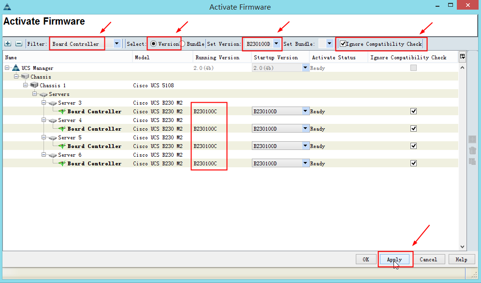
Task: Click Server 3 Board Controller green icon
Action: [x=62, y=111]
